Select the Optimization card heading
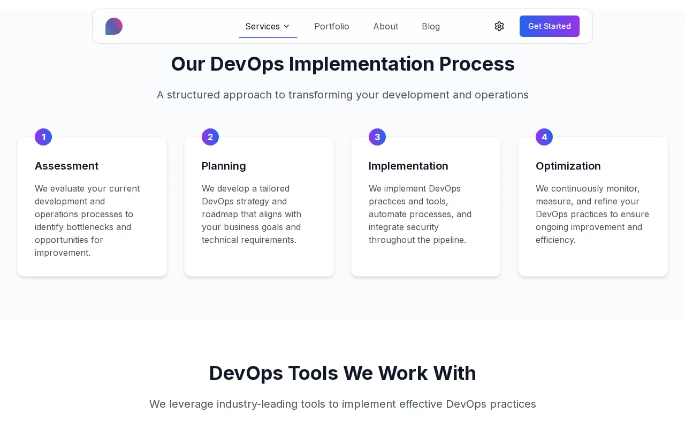 568,166
